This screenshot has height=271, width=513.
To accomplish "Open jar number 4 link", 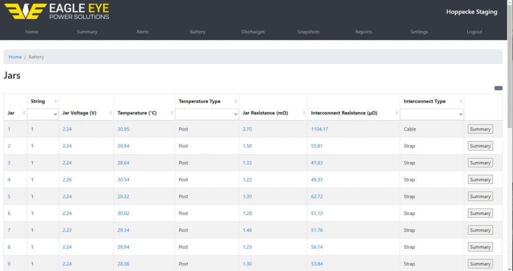I will [9, 179].
